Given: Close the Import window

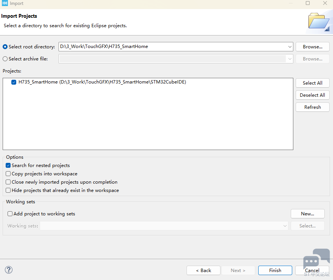Looking at the screenshot, I should [325, 3].
